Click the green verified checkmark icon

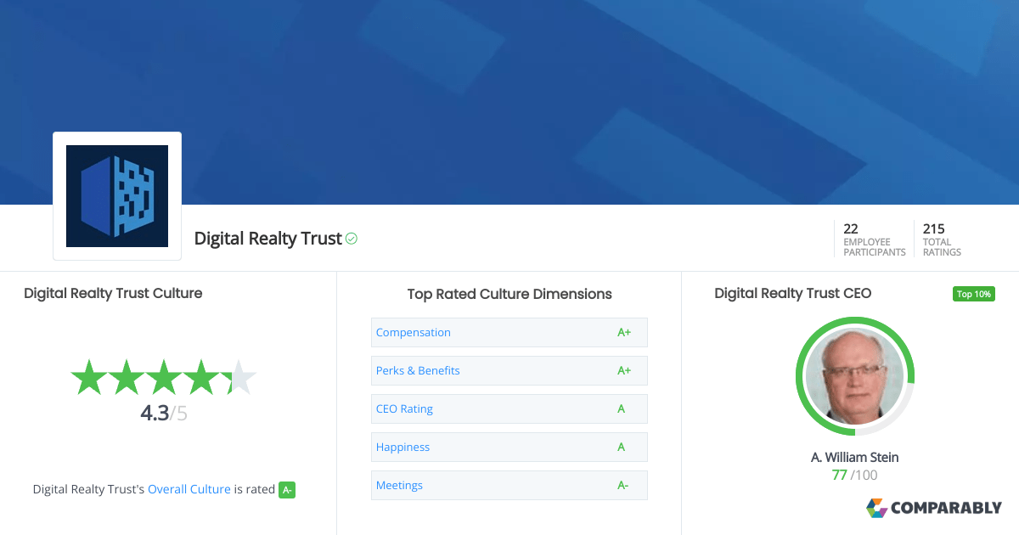click(352, 239)
